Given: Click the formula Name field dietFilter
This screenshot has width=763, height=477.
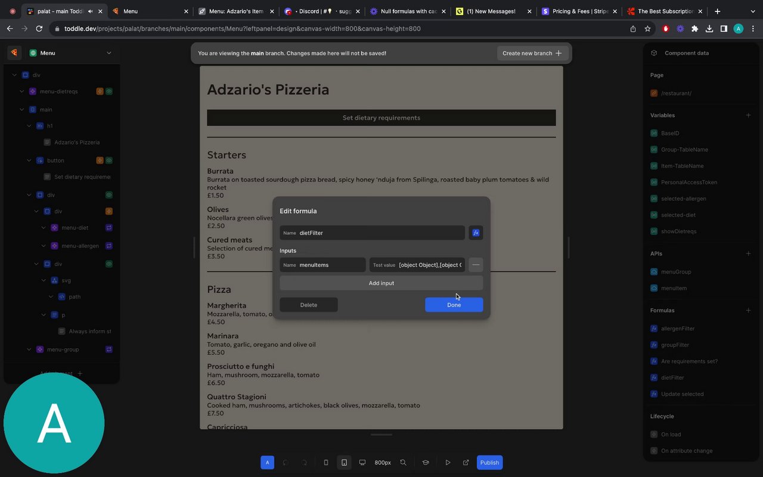Looking at the screenshot, I should [x=380, y=233].
